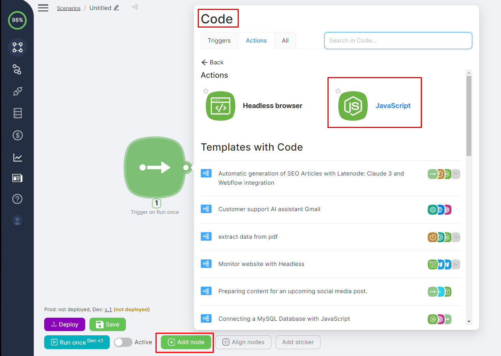
Task: Go back using the Back link
Action: [x=212, y=62]
